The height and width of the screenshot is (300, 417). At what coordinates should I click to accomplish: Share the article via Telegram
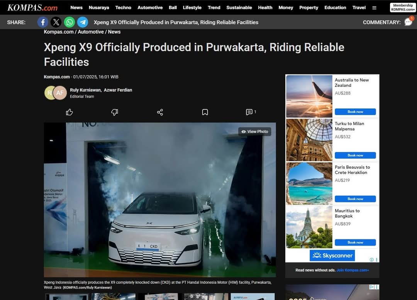(x=83, y=22)
